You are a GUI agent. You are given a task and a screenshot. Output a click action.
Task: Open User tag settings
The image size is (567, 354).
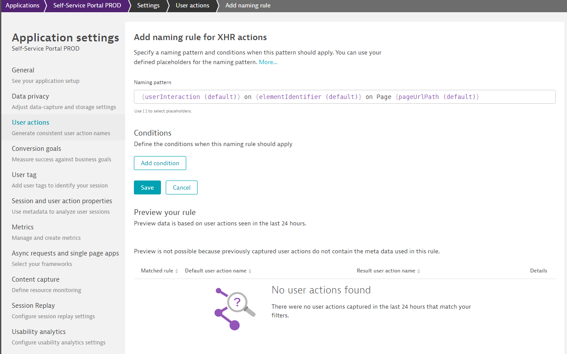pyautogui.click(x=24, y=175)
